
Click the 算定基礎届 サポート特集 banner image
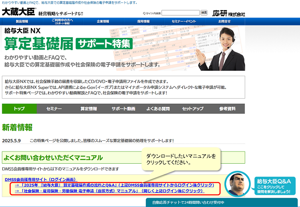pyautogui.click(x=124, y=48)
